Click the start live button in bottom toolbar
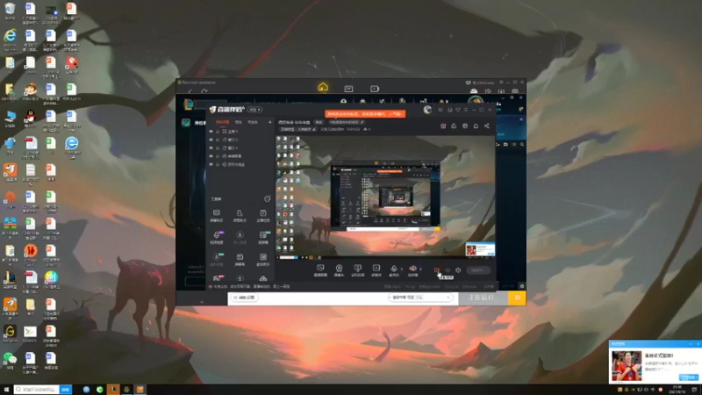 pos(477,270)
